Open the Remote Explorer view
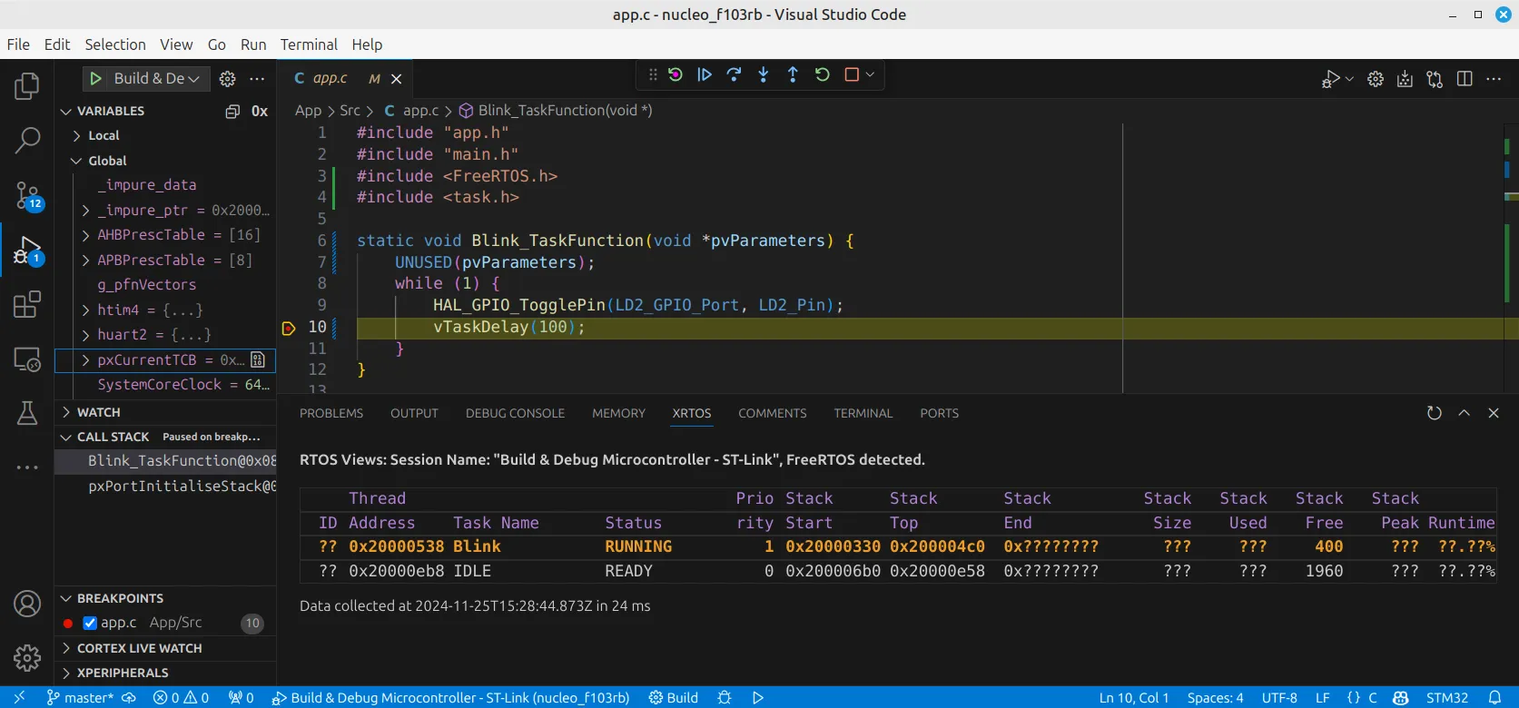 27,359
